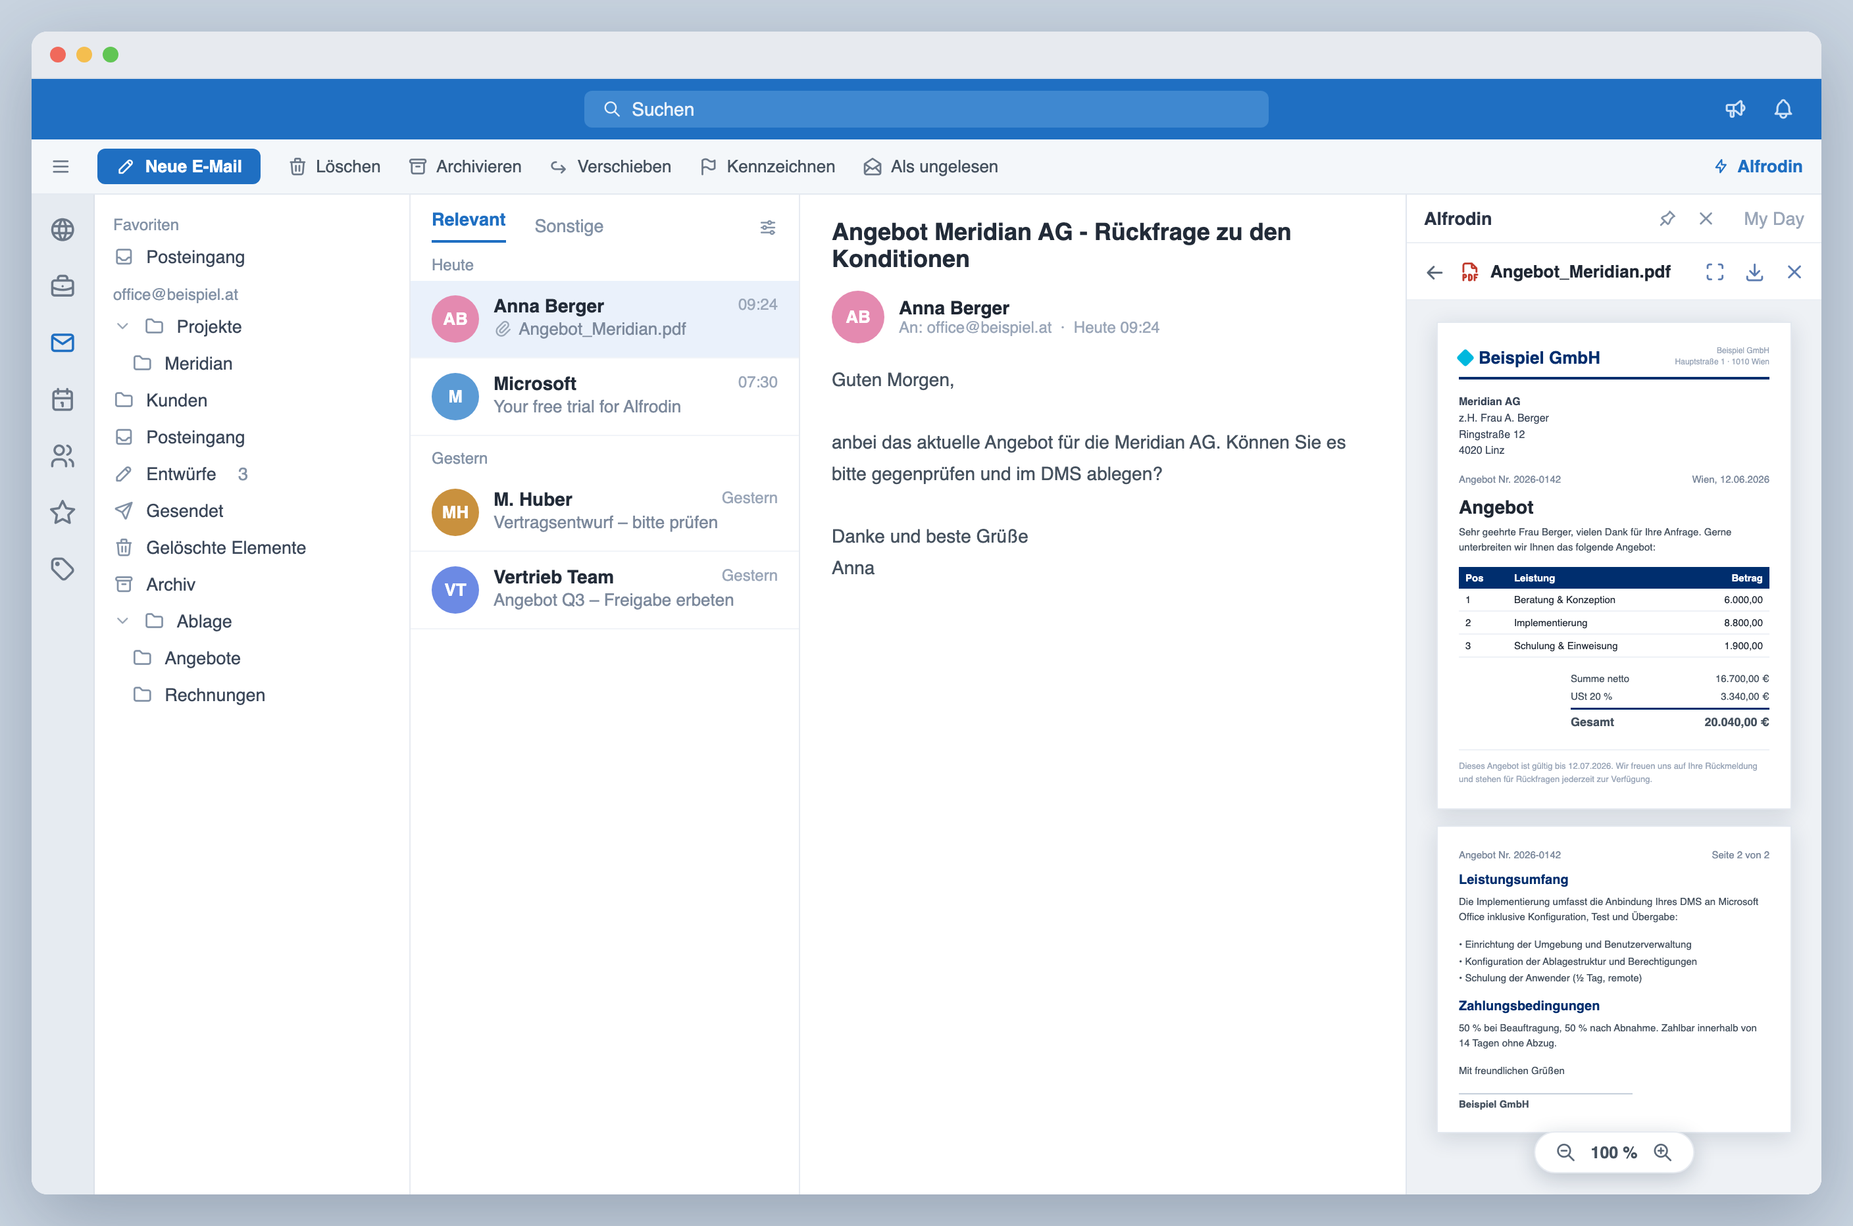Open the globe icon in the sidebar
Viewport: 1853px width, 1226px height.
pyautogui.click(x=63, y=230)
